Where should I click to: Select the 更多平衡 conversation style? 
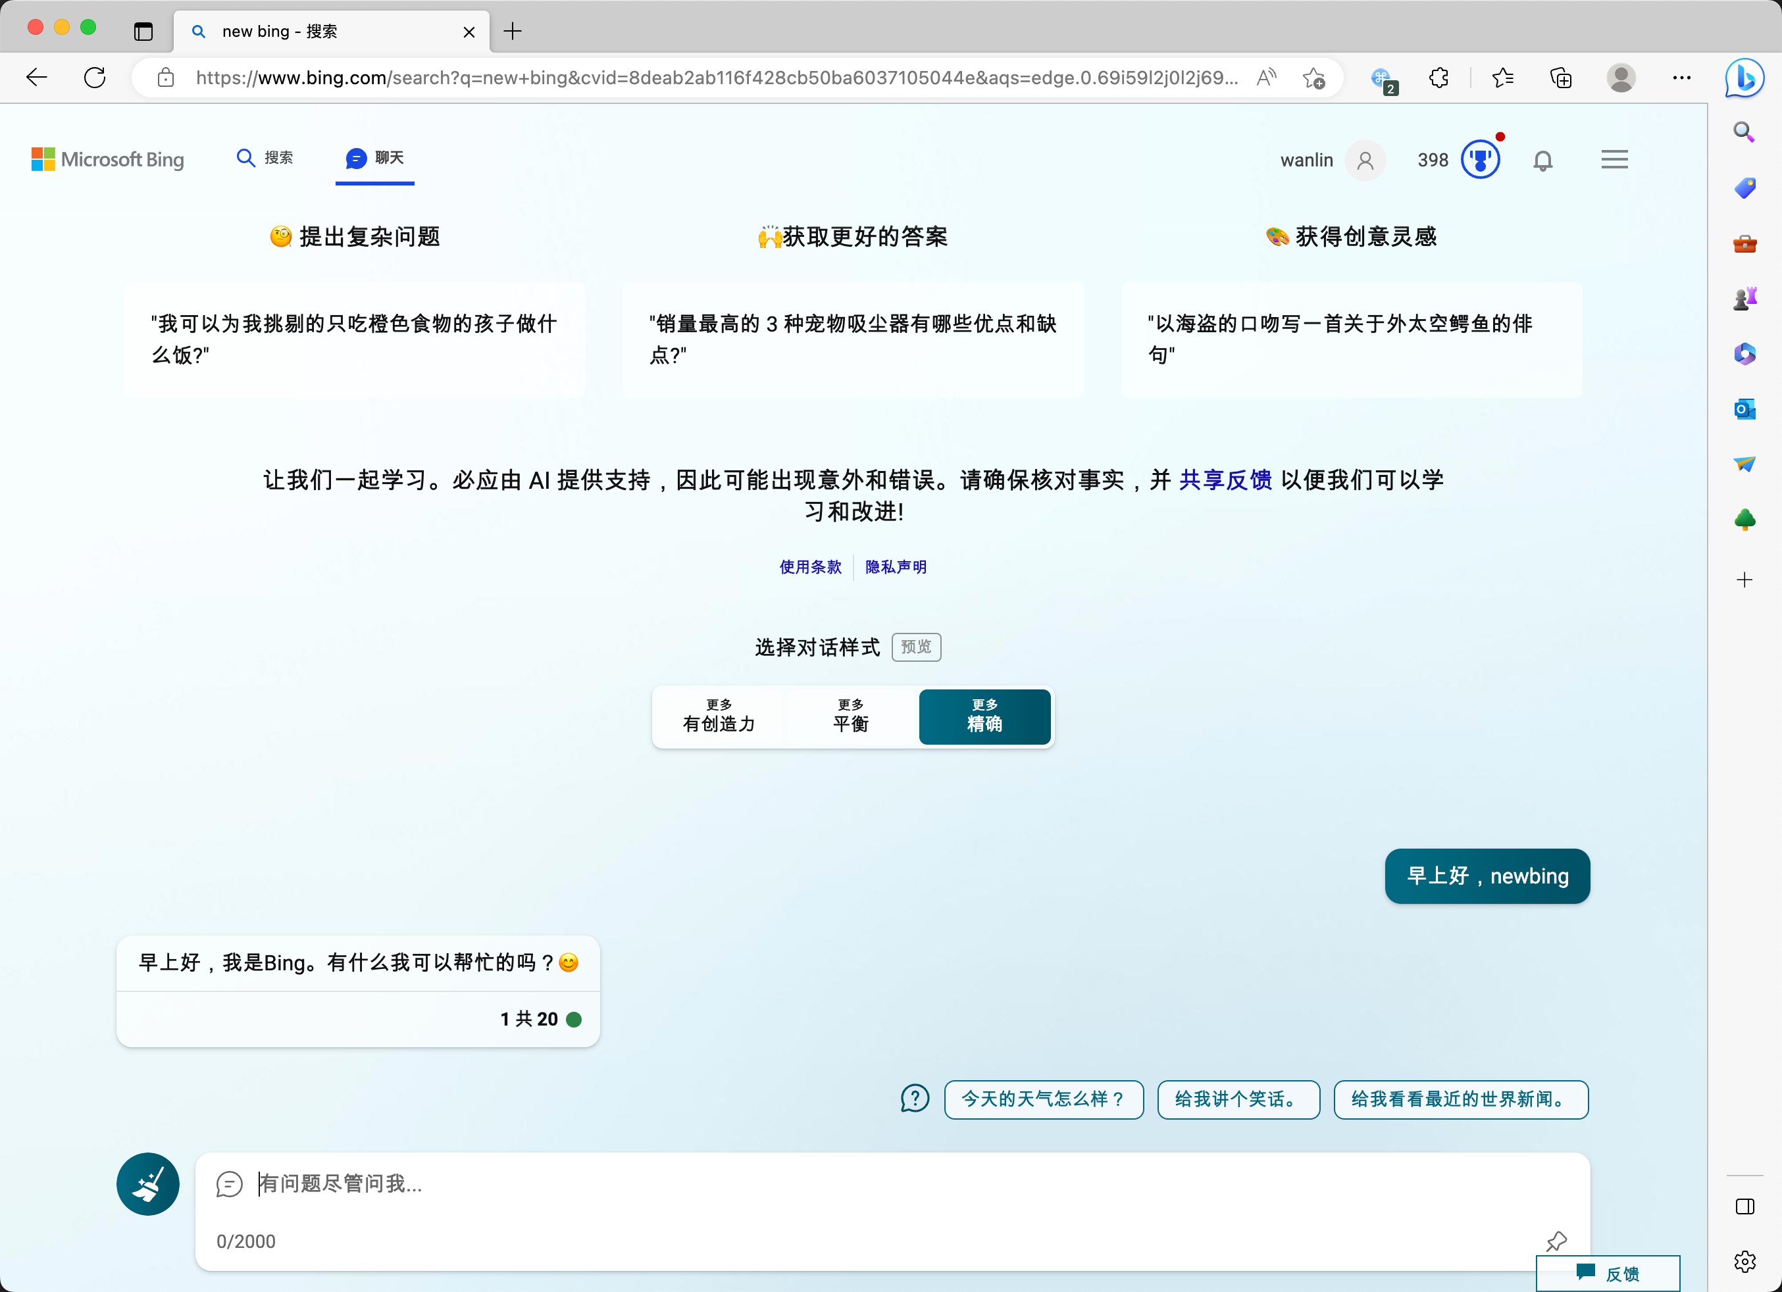point(851,716)
